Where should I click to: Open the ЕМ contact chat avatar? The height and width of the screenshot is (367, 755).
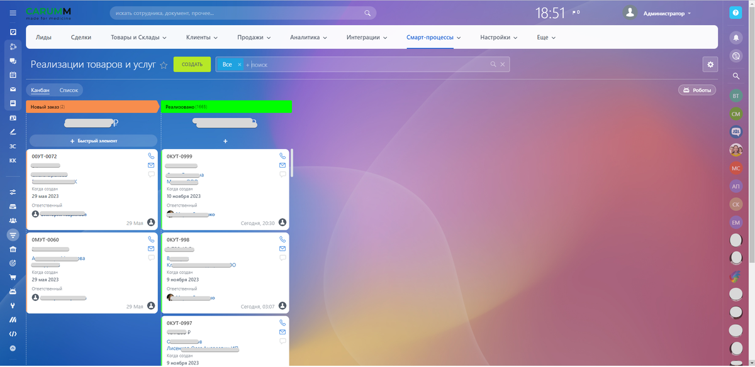(x=735, y=222)
